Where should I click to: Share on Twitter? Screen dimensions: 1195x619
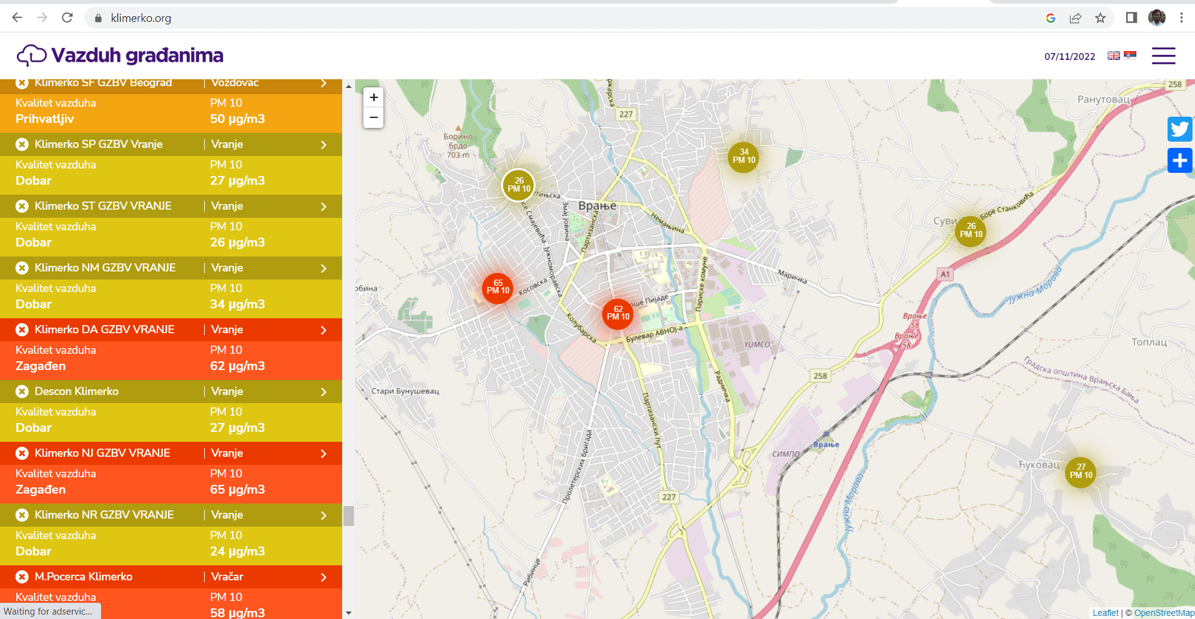point(1179,129)
